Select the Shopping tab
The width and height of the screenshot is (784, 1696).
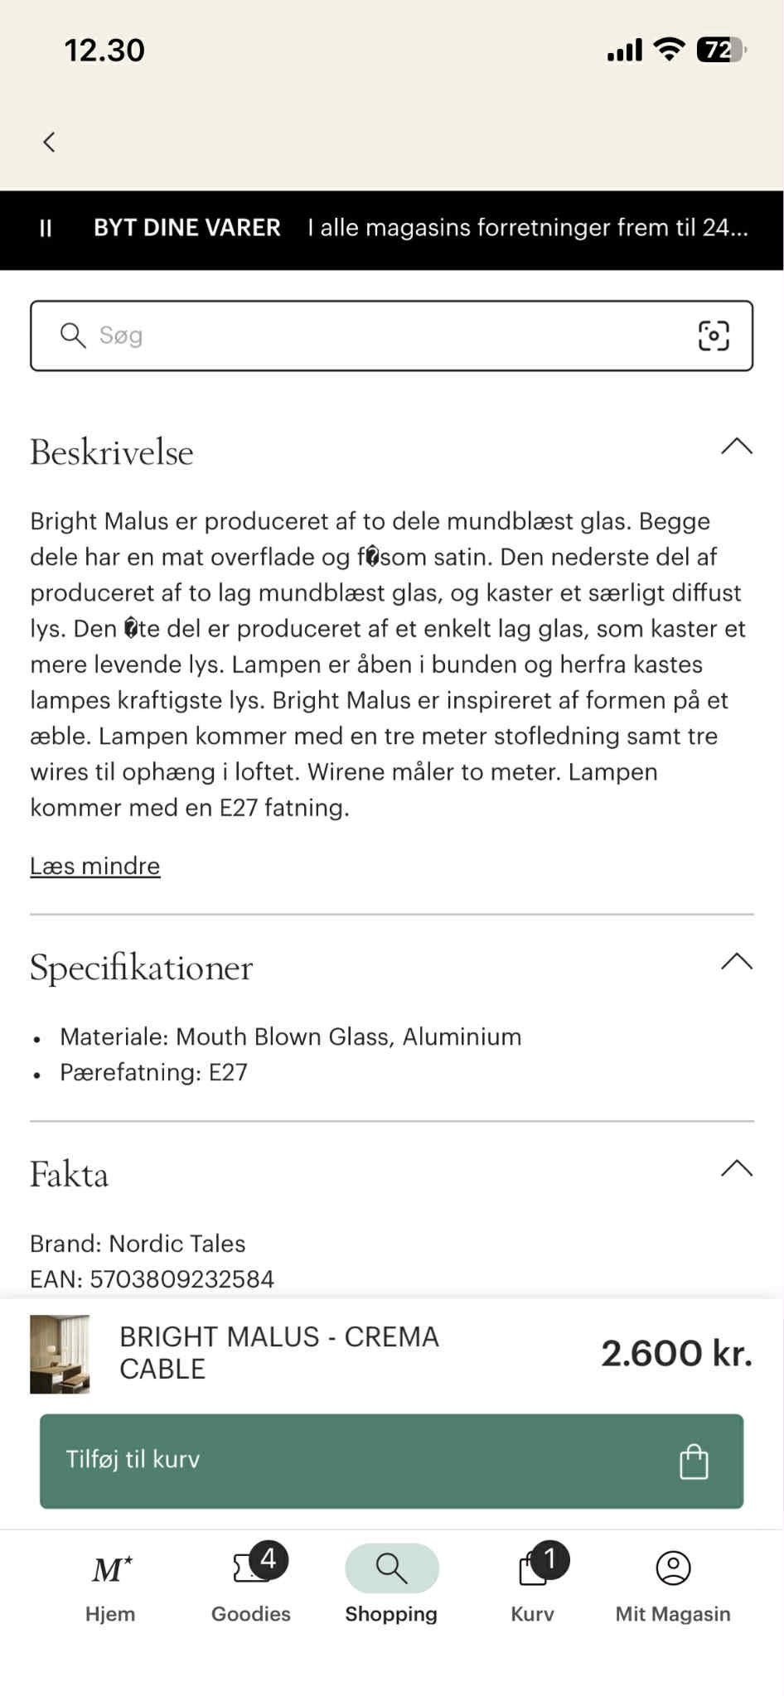[391, 1583]
